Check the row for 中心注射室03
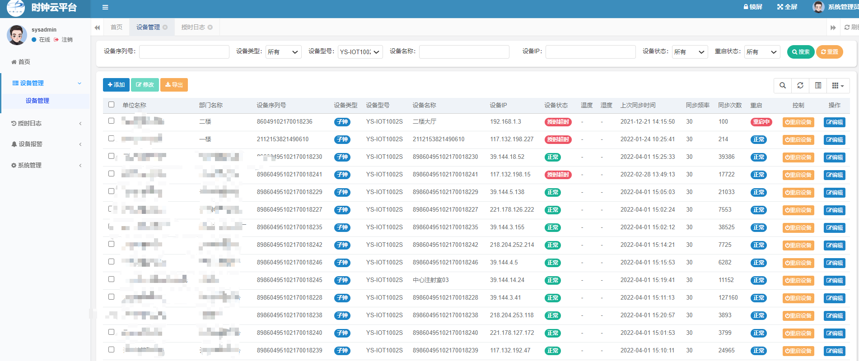 112,279
